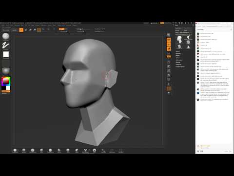Open the Document menu in the ZBrush menu bar
Viewport: 234px width, 176px height.
coord(17,25)
